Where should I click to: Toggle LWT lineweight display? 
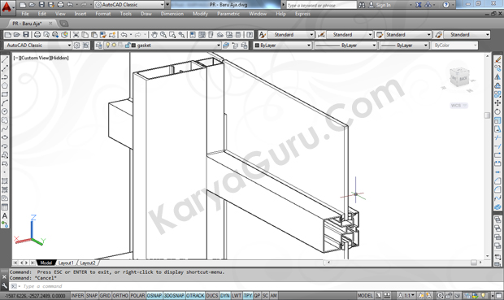[x=237, y=295]
